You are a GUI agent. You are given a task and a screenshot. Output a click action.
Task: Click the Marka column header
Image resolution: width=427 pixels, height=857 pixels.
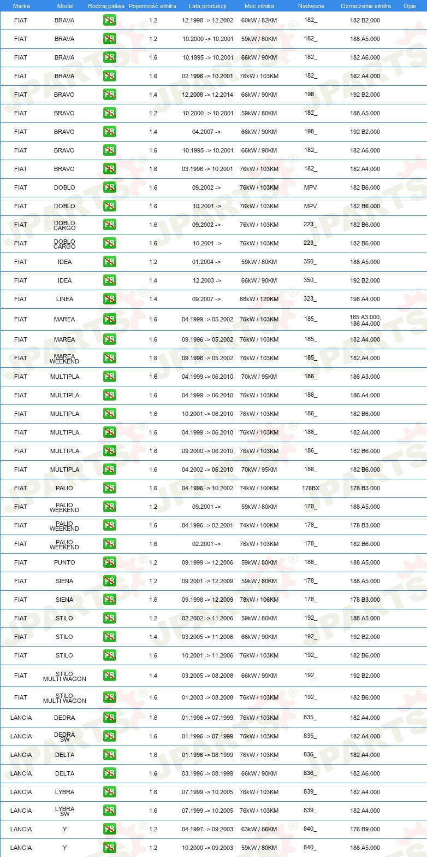(x=21, y=6)
